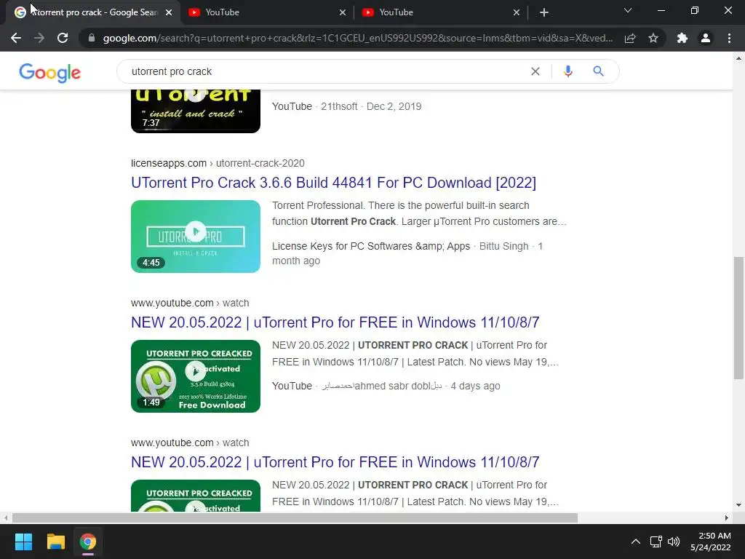This screenshot has width=745, height=559.
Task: Click licenseapps.com utorrent-crack-2020 breadcrumb
Action: (x=218, y=163)
